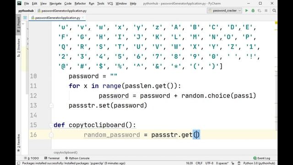The width and height of the screenshot is (293, 165).
Task: Click the read-only lock icon in status bar
Action: (233, 163)
